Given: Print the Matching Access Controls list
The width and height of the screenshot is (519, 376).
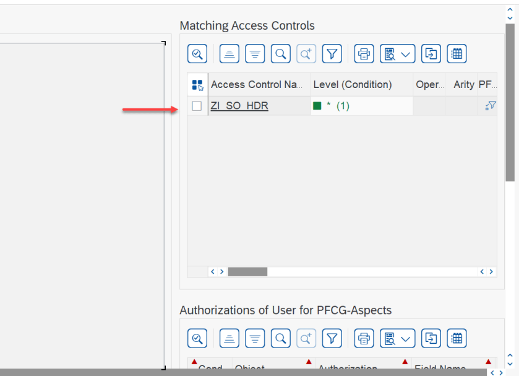Looking at the screenshot, I should [364, 53].
